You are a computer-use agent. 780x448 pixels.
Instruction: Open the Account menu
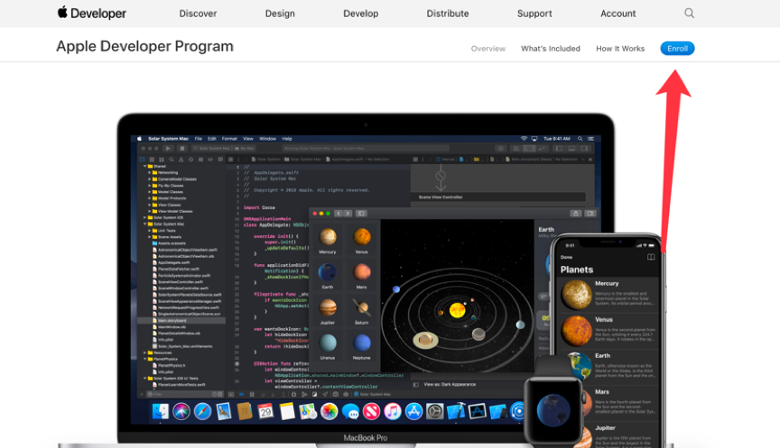[x=617, y=14]
